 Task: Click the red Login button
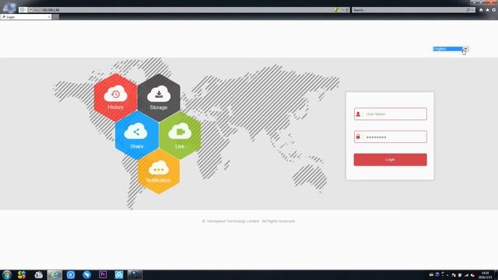point(391,159)
